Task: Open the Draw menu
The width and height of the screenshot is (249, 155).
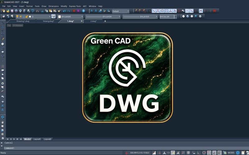Action: [44, 6]
